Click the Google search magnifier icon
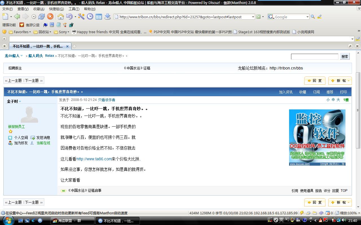Viewport: 361px width, 225px height. click(x=313, y=17)
